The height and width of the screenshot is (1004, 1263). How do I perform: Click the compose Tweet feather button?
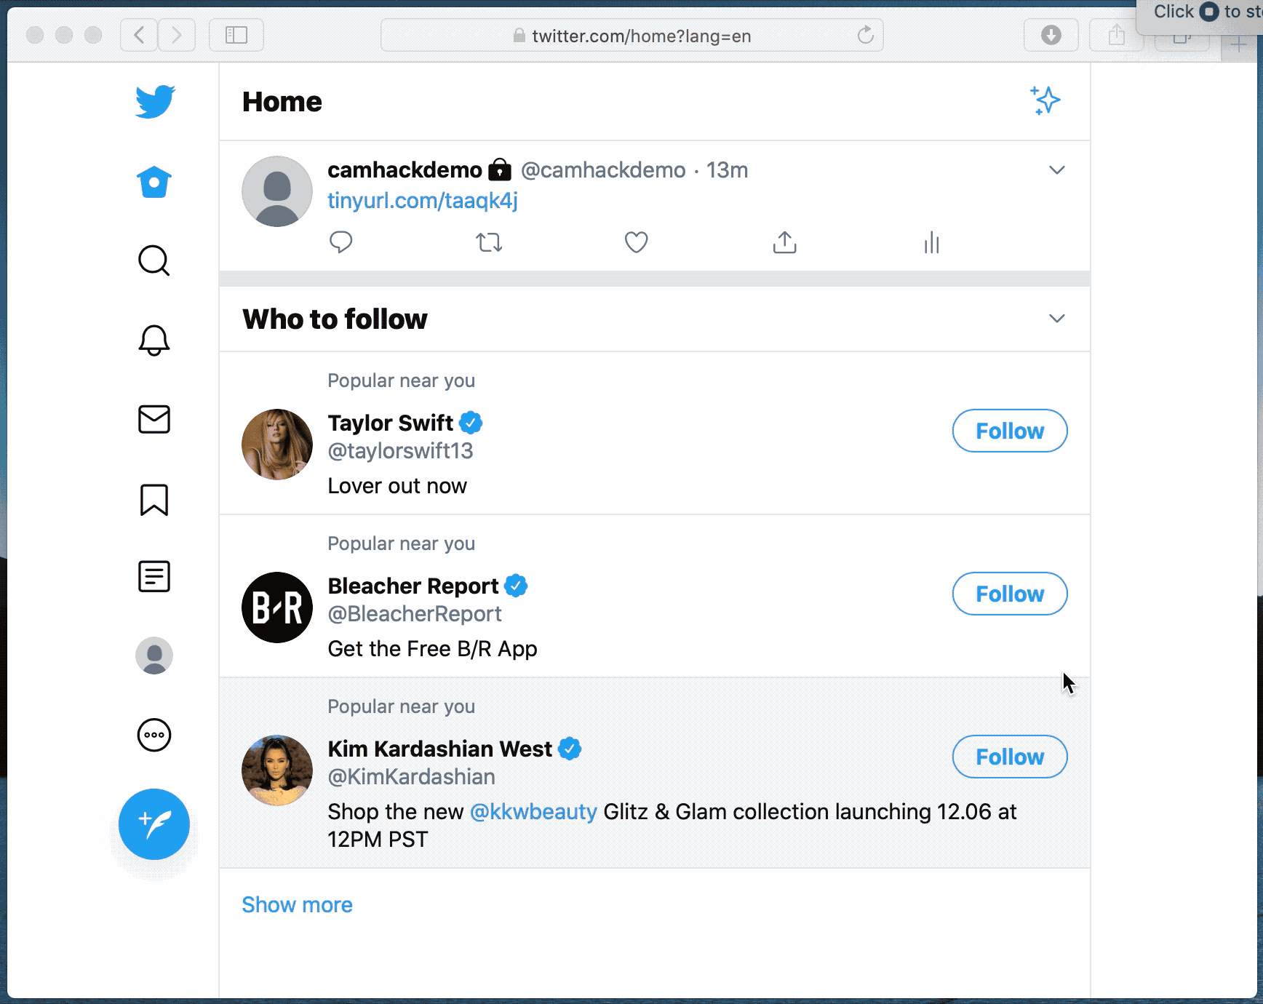click(x=154, y=824)
